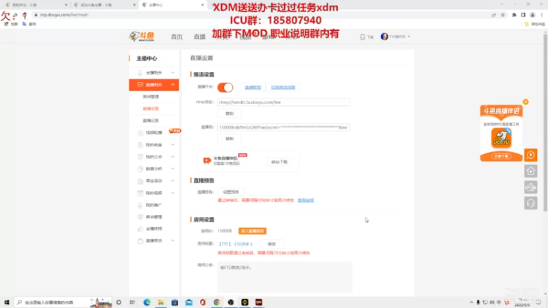This screenshot has width=548, height=308.
Task: Open Mail app from the taskbar
Action: pos(189,303)
